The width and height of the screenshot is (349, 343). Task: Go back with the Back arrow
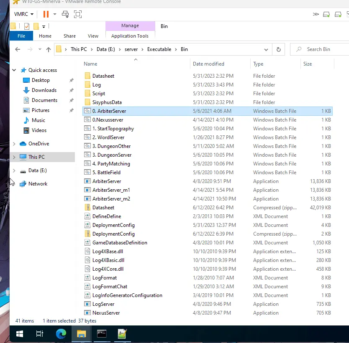point(18,49)
